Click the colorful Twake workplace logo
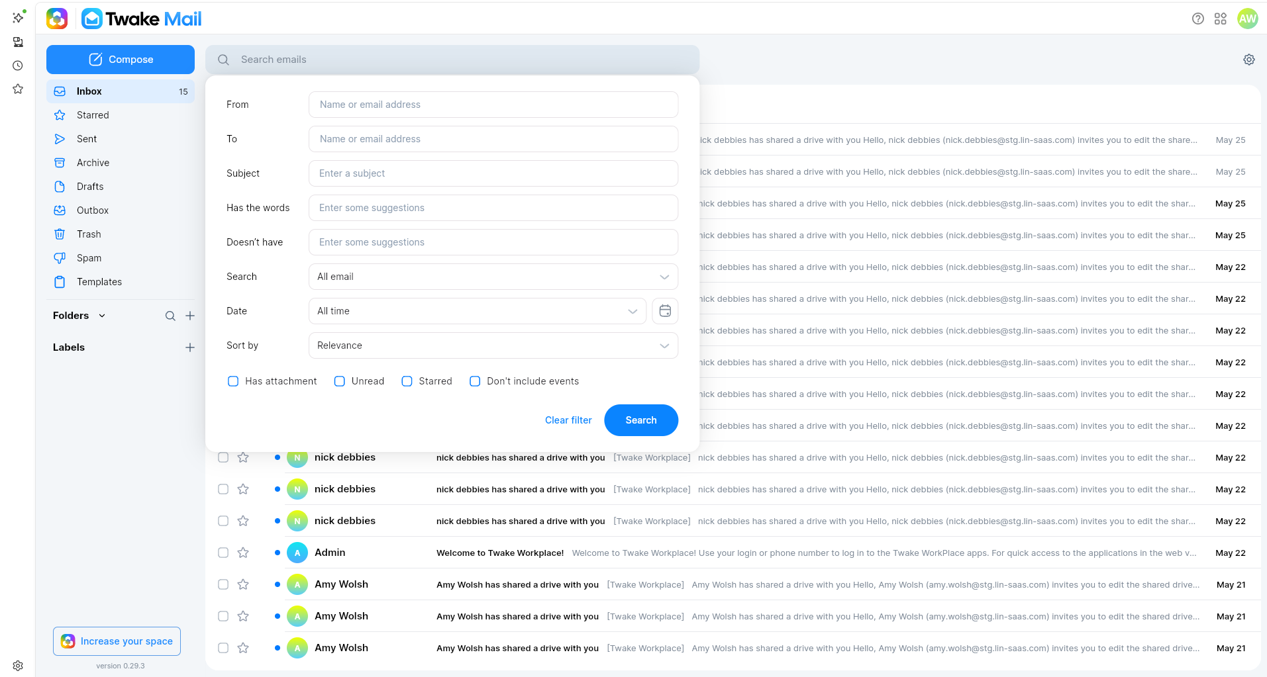Viewport: 1267px width, 677px height. tap(57, 19)
